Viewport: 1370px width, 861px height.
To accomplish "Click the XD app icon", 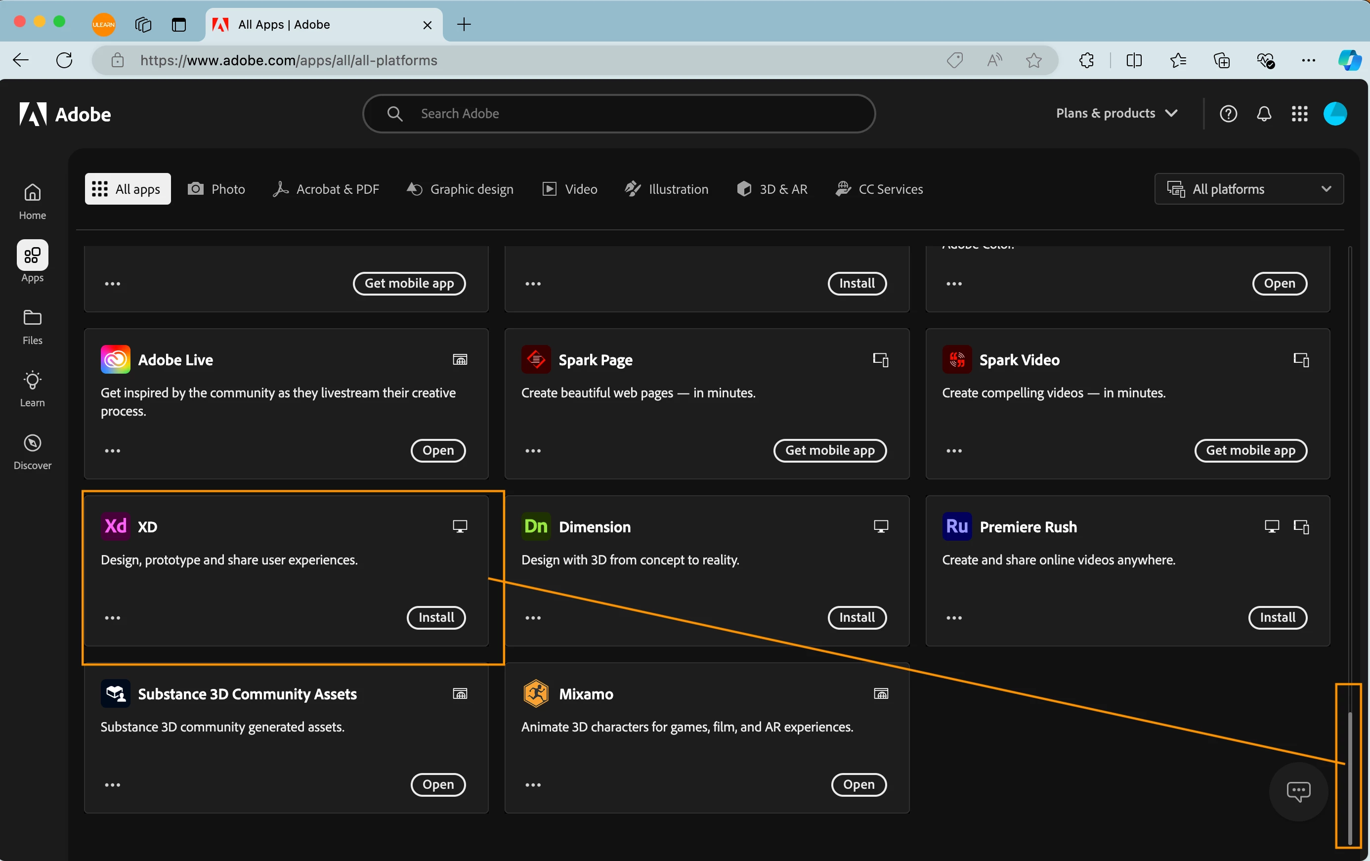I will (x=116, y=526).
